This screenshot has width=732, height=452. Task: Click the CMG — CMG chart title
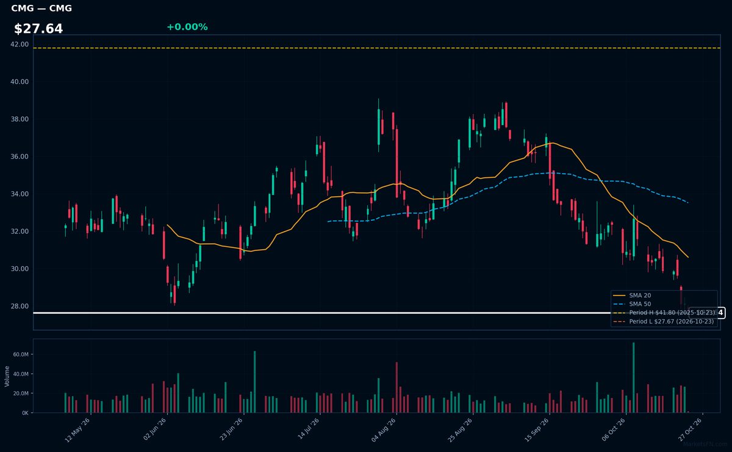click(x=41, y=9)
